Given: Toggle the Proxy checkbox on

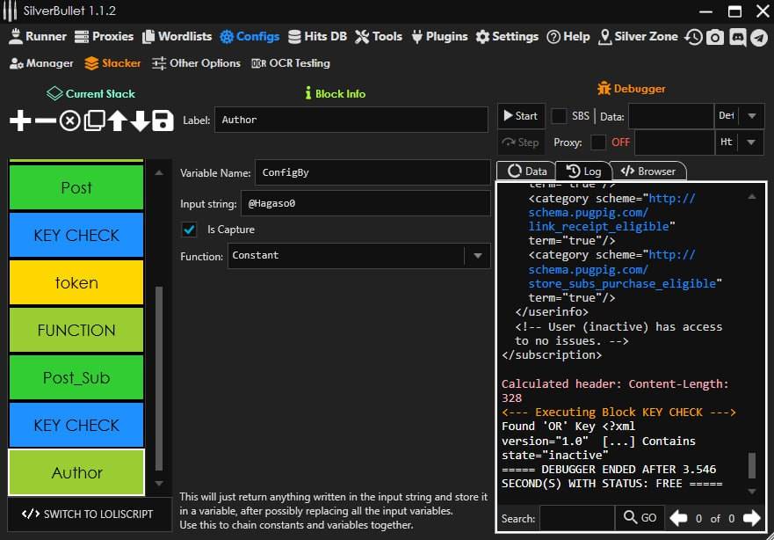Looking at the screenshot, I should (x=598, y=142).
